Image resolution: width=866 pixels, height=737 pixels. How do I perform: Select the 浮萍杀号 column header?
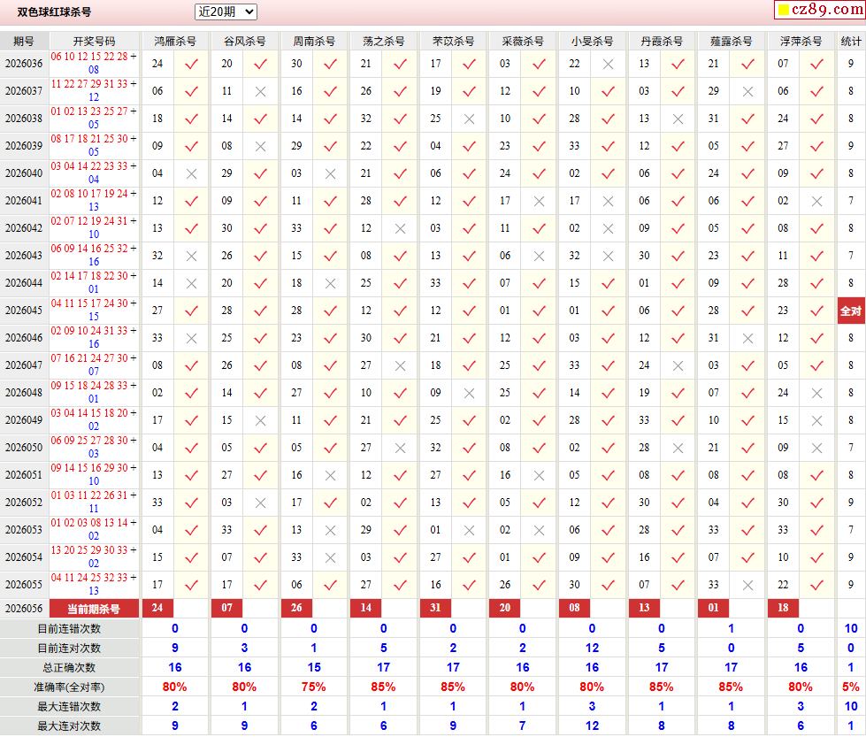coord(801,41)
